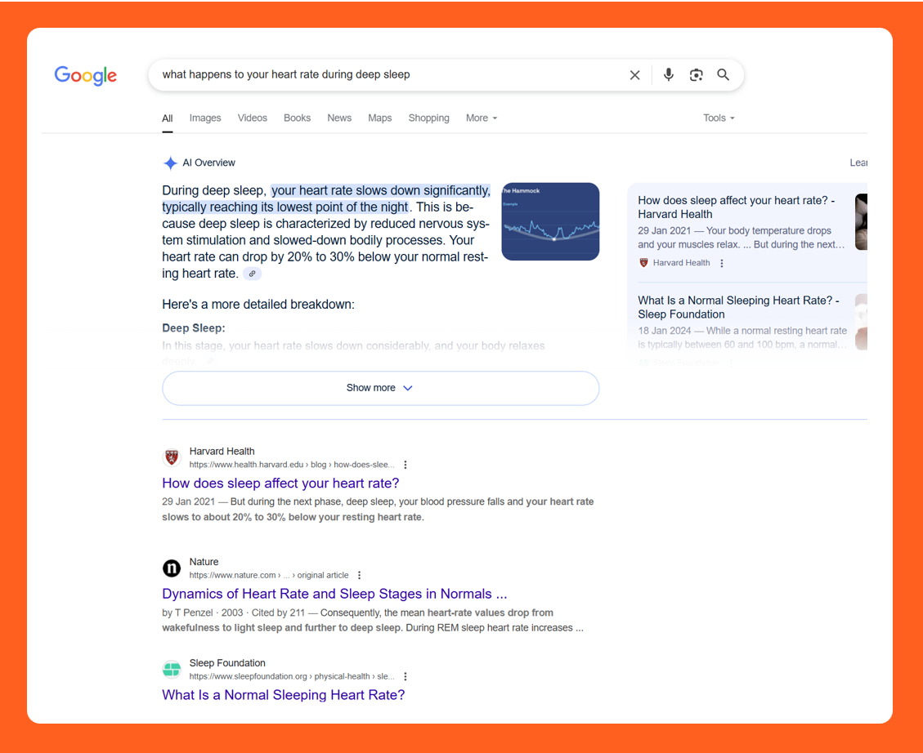Switch to the Shopping tab

[x=428, y=118]
